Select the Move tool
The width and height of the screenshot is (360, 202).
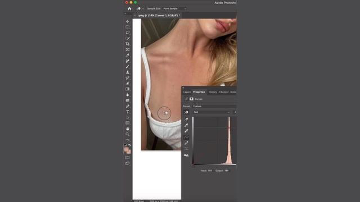click(128, 21)
